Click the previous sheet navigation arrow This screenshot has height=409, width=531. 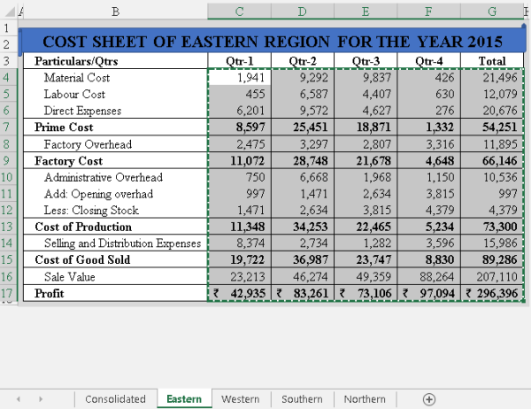coord(18,399)
